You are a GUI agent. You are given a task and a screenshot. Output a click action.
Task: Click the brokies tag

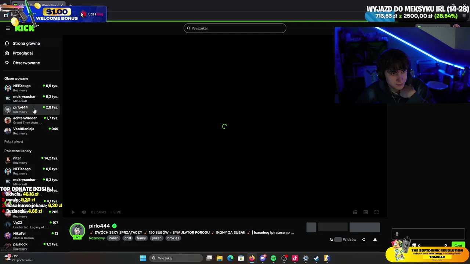173,238
